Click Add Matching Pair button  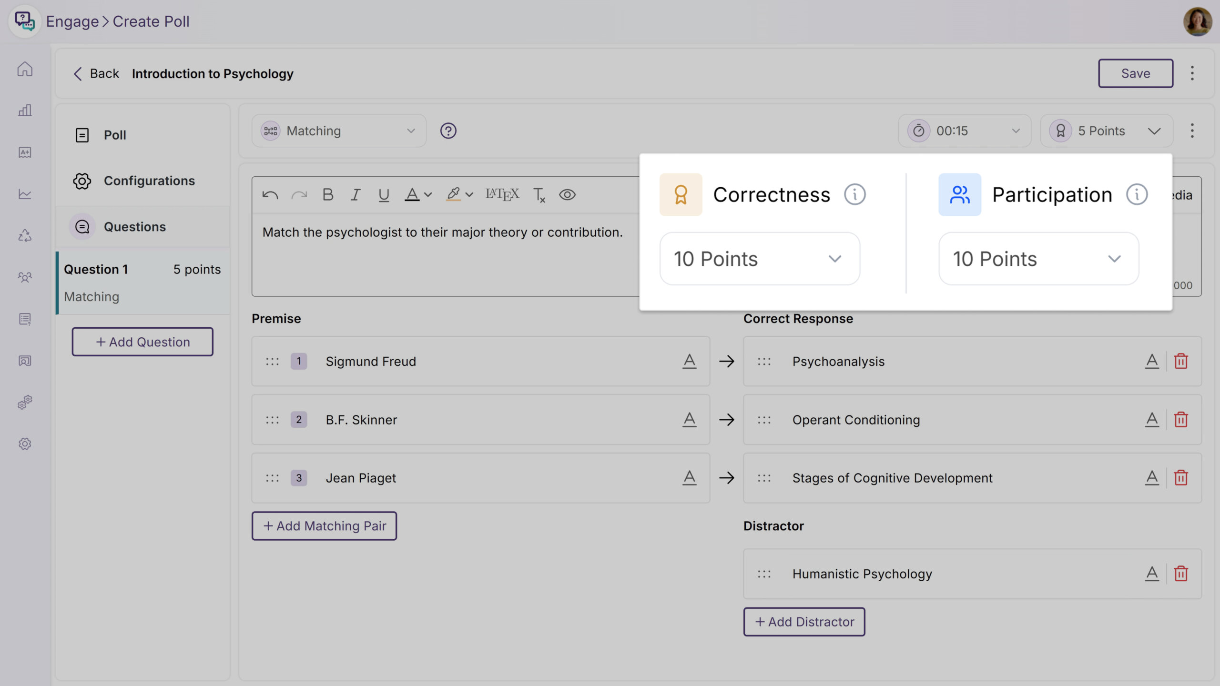[x=324, y=526]
